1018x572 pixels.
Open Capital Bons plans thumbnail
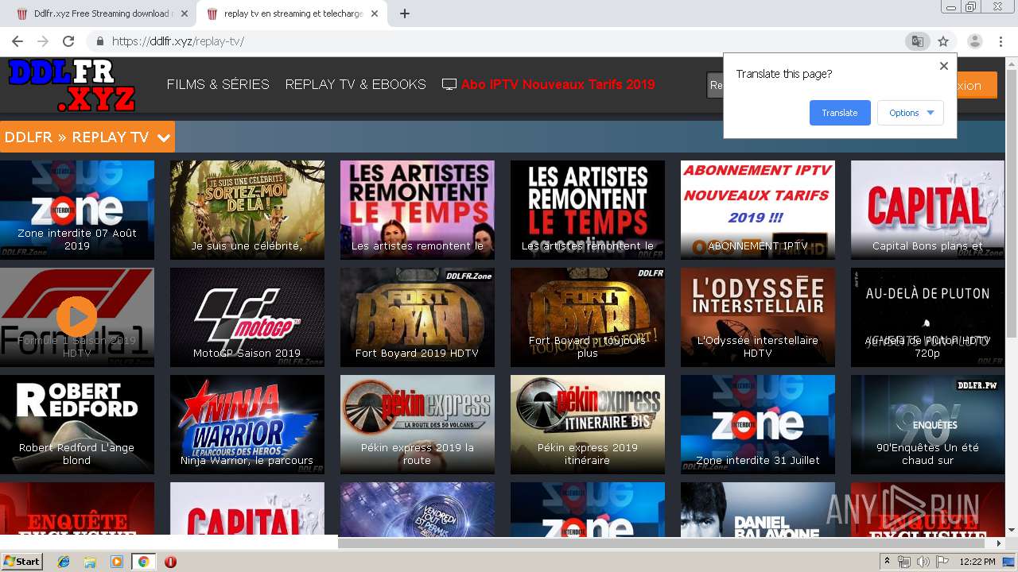(927, 210)
